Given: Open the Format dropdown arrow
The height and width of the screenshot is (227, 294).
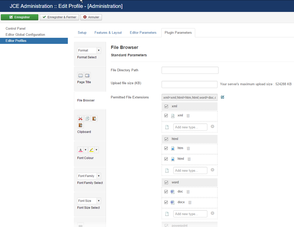Looking at the screenshot, I should [99, 50].
